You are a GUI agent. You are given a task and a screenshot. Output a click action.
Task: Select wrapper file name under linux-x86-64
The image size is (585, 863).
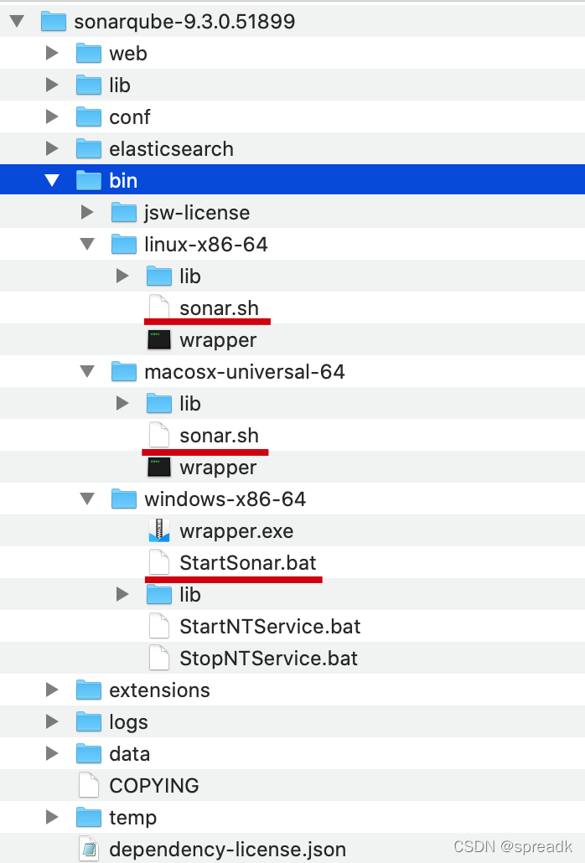(x=218, y=341)
